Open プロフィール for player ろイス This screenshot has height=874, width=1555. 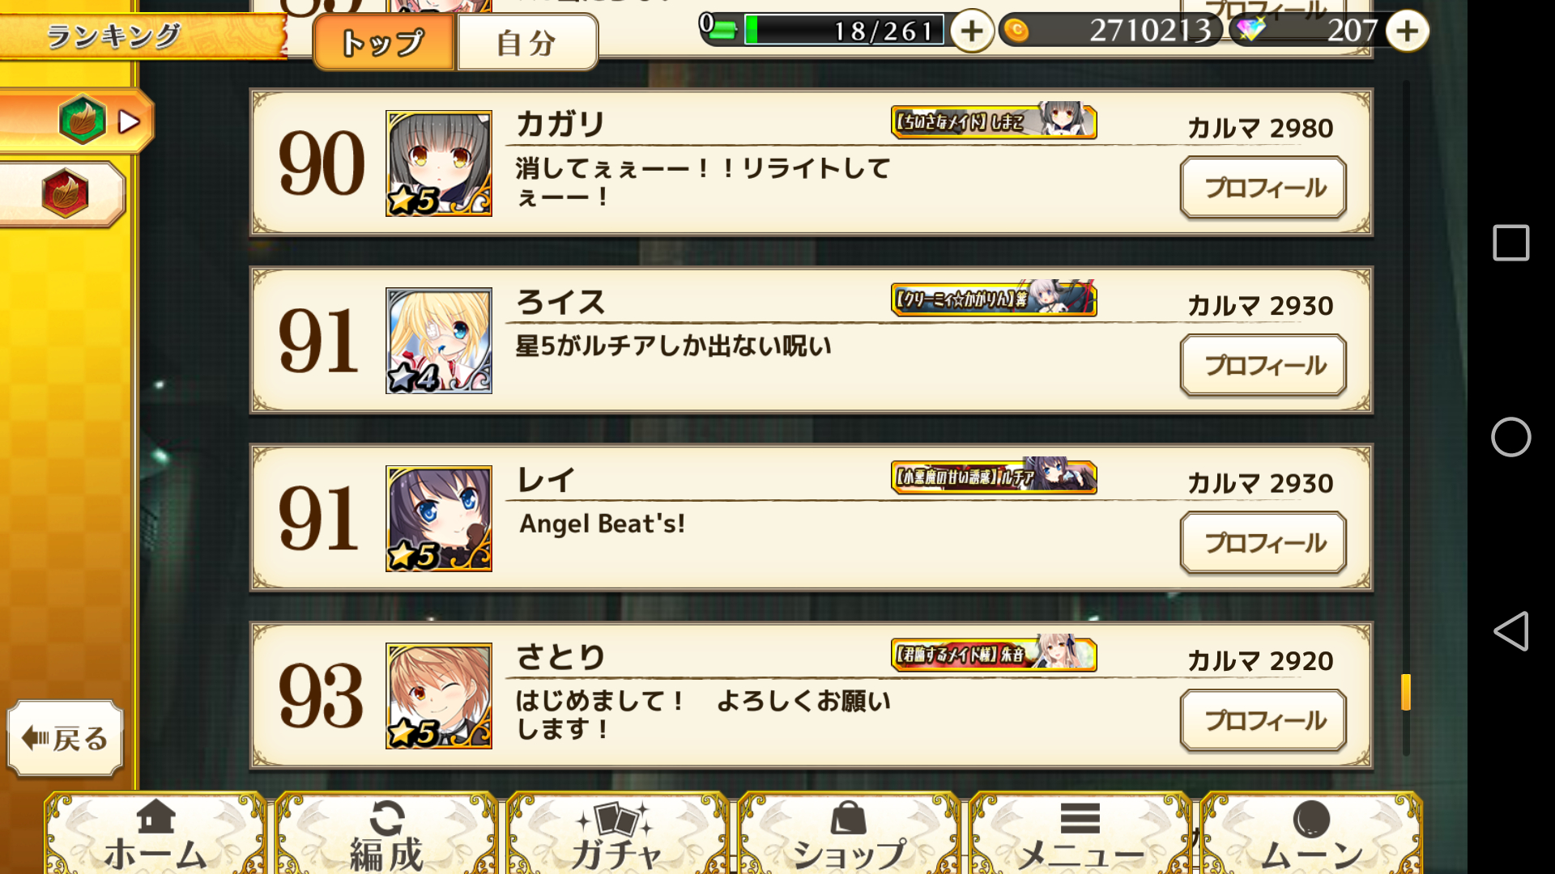tap(1263, 365)
